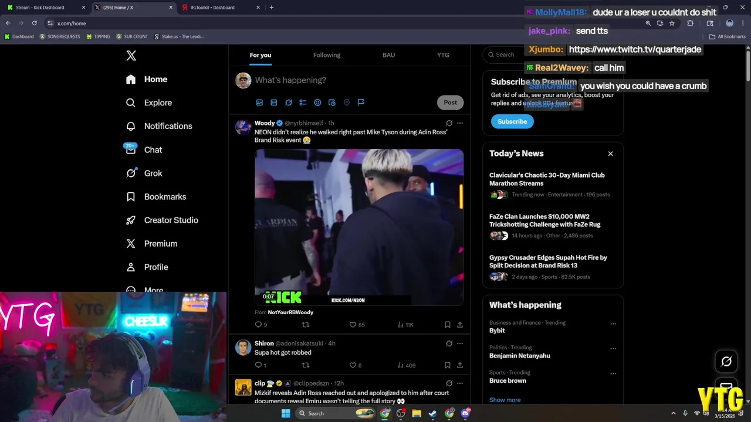This screenshot has height=422, width=751.
Task: Switch to the YTG tab
Action: tap(443, 55)
